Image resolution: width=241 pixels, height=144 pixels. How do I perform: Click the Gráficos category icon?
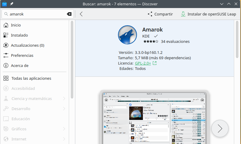[6, 129]
